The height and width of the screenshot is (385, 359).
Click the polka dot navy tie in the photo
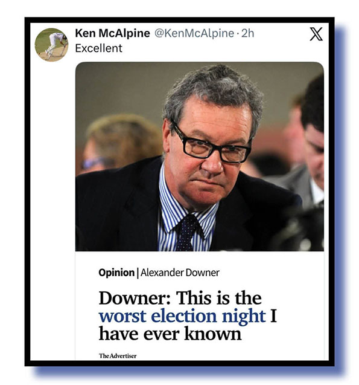[186, 232]
